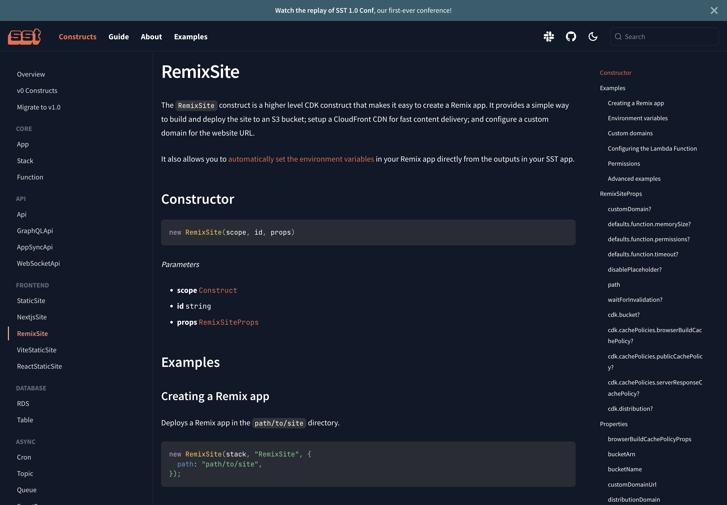This screenshot has height=505, width=727.
Task: Click the SST 1.0 Conf replay banner link
Action: pos(324,10)
